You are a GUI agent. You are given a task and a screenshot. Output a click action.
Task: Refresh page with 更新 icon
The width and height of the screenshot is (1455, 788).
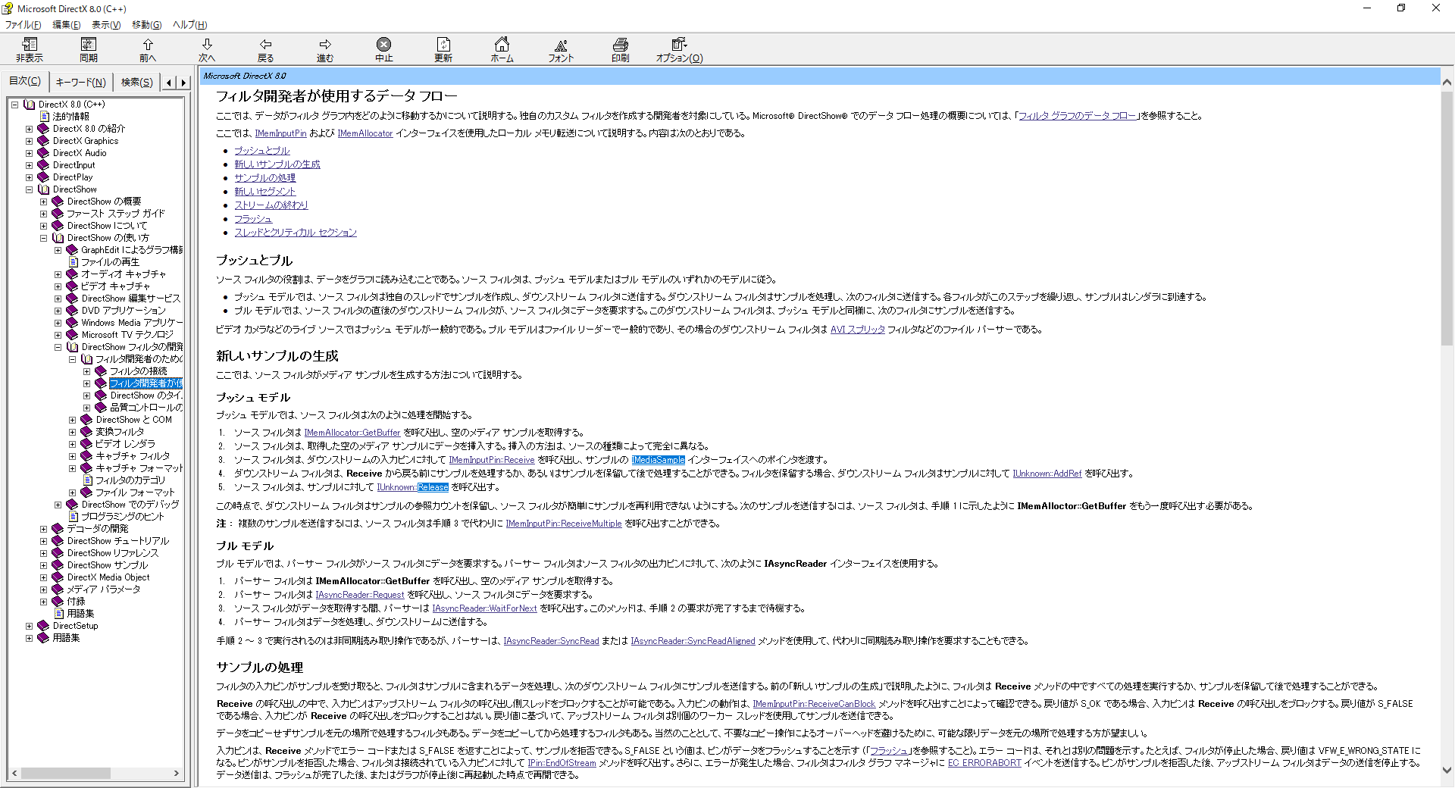point(443,44)
